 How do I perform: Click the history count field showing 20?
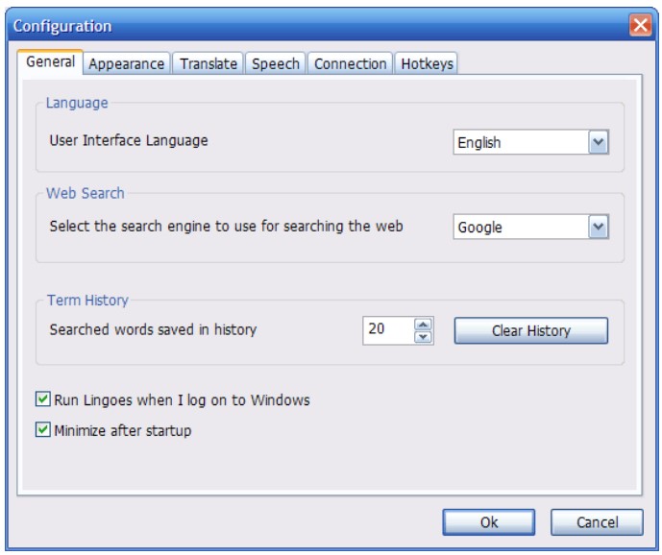pos(386,329)
